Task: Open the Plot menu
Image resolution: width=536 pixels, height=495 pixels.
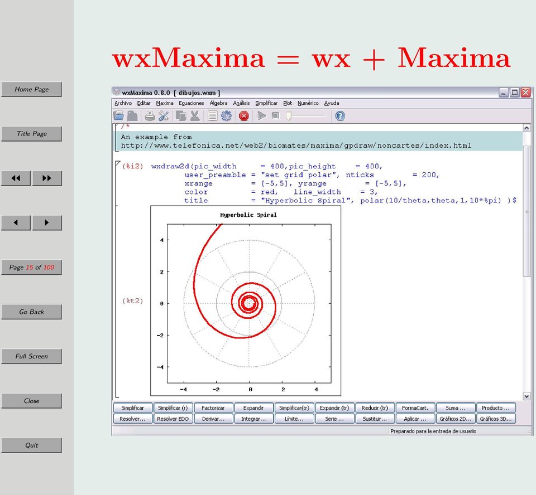Action: [x=288, y=103]
